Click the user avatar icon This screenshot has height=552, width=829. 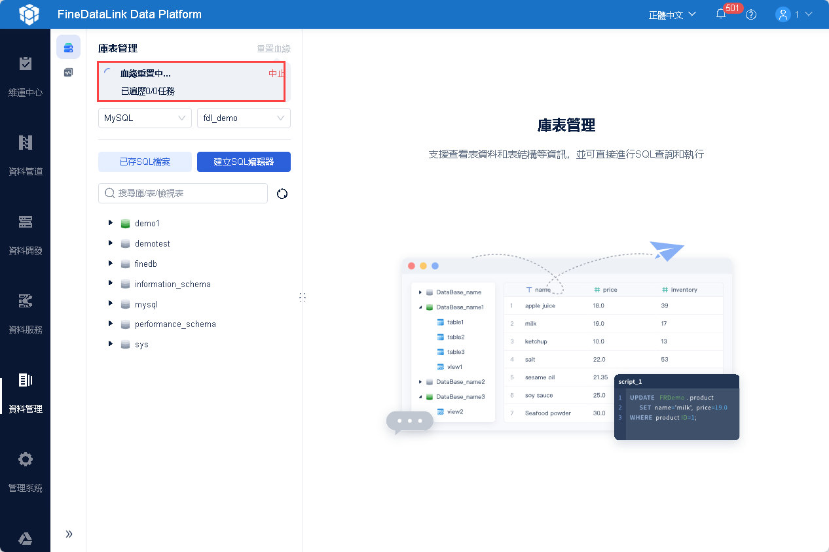783,14
